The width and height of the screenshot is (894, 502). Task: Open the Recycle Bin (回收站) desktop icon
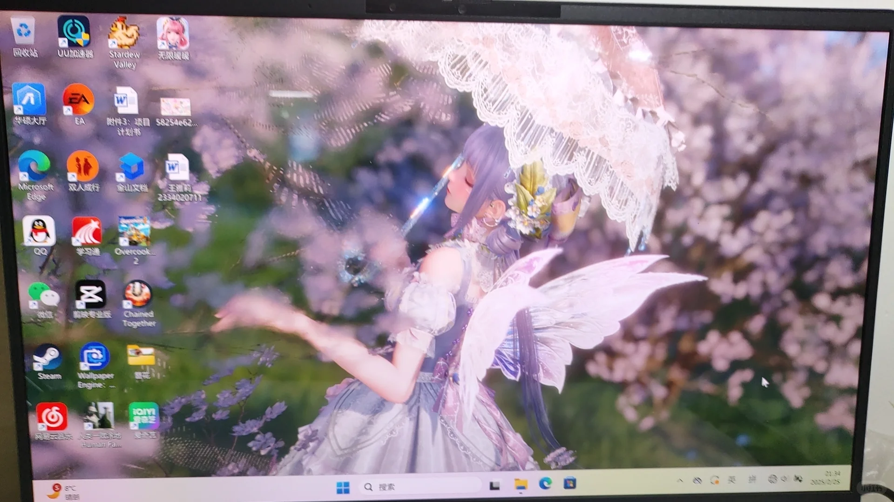24,37
